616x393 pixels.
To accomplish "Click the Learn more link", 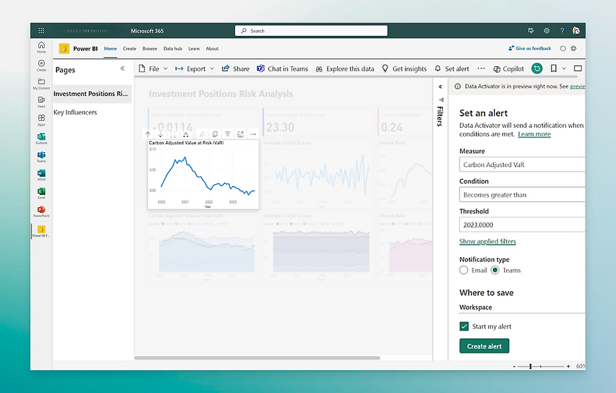I will [x=534, y=134].
